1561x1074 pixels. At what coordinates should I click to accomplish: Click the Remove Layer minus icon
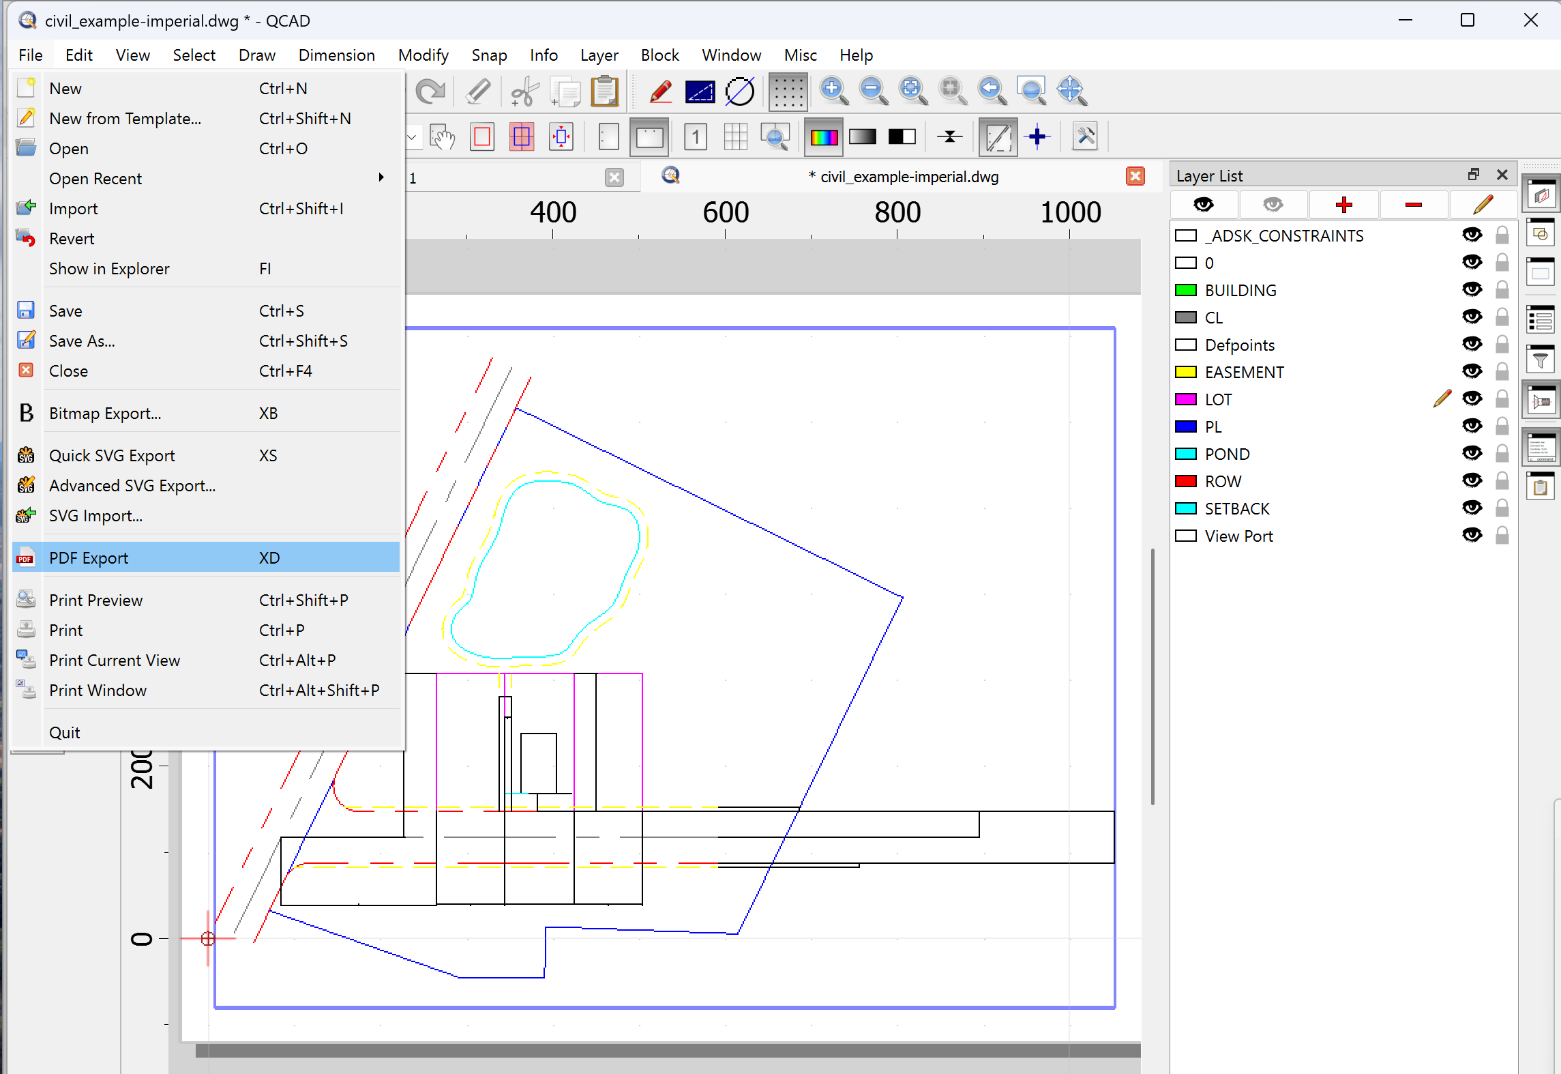[1413, 205]
